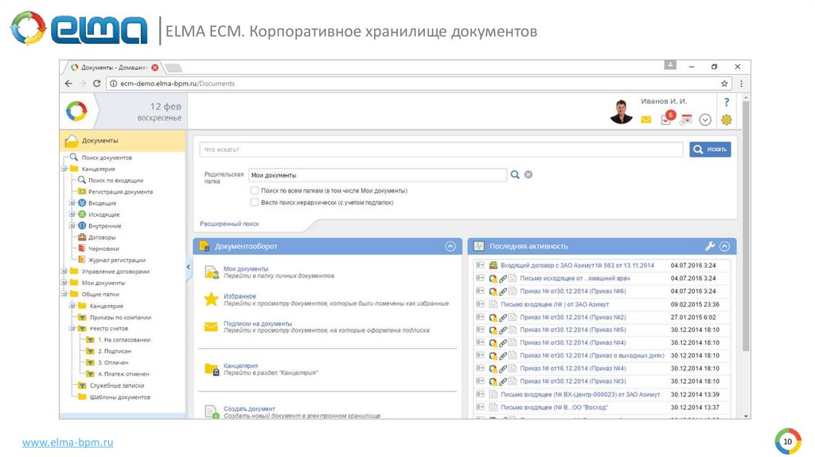Open Служебные записки folder
815x457 pixels.
117,386
